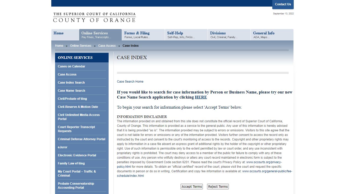Open the Online Services tab
This screenshot has height=194, width=345.
[x=100, y=35]
